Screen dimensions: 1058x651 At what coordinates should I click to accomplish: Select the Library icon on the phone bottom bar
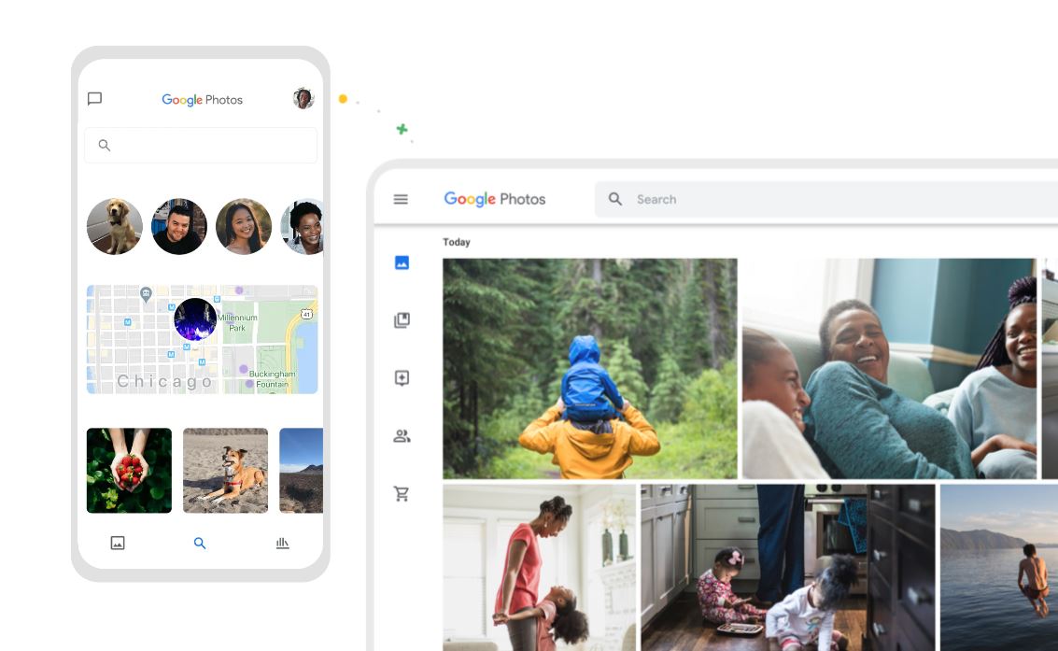click(x=282, y=542)
